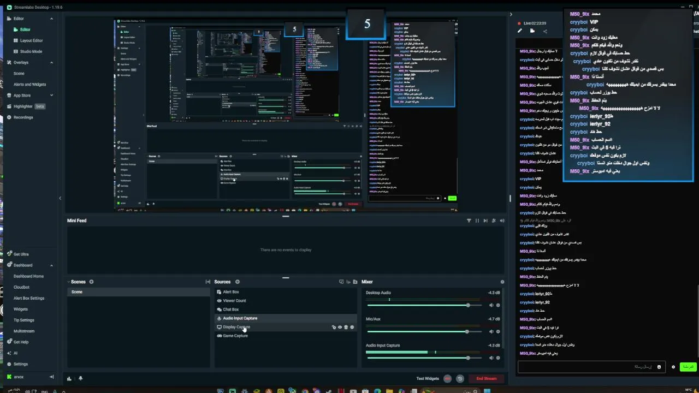This screenshot has width=699, height=393.
Task: Collapse the Scenes panel chevron
Action: coord(69,282)
